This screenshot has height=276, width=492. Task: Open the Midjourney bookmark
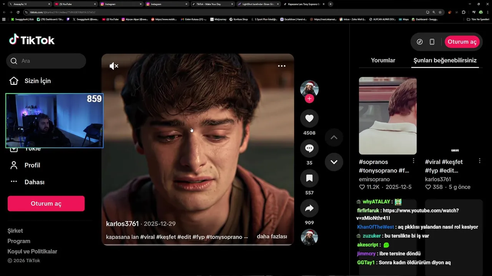tap(219, 19)
